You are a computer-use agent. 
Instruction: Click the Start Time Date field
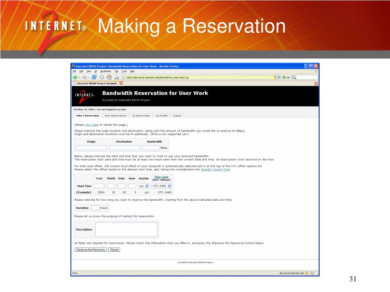click(x=121, y=186)
